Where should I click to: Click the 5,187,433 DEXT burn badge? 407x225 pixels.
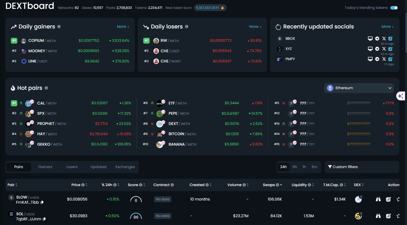[x=210, y=8]
